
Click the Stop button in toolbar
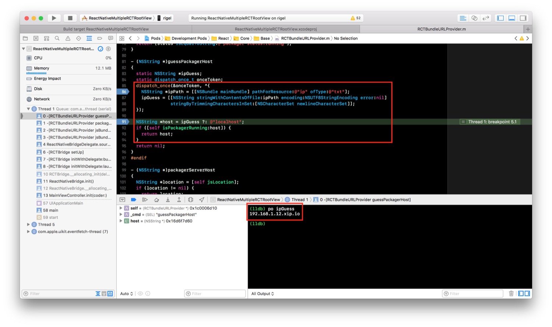point(70,18)
